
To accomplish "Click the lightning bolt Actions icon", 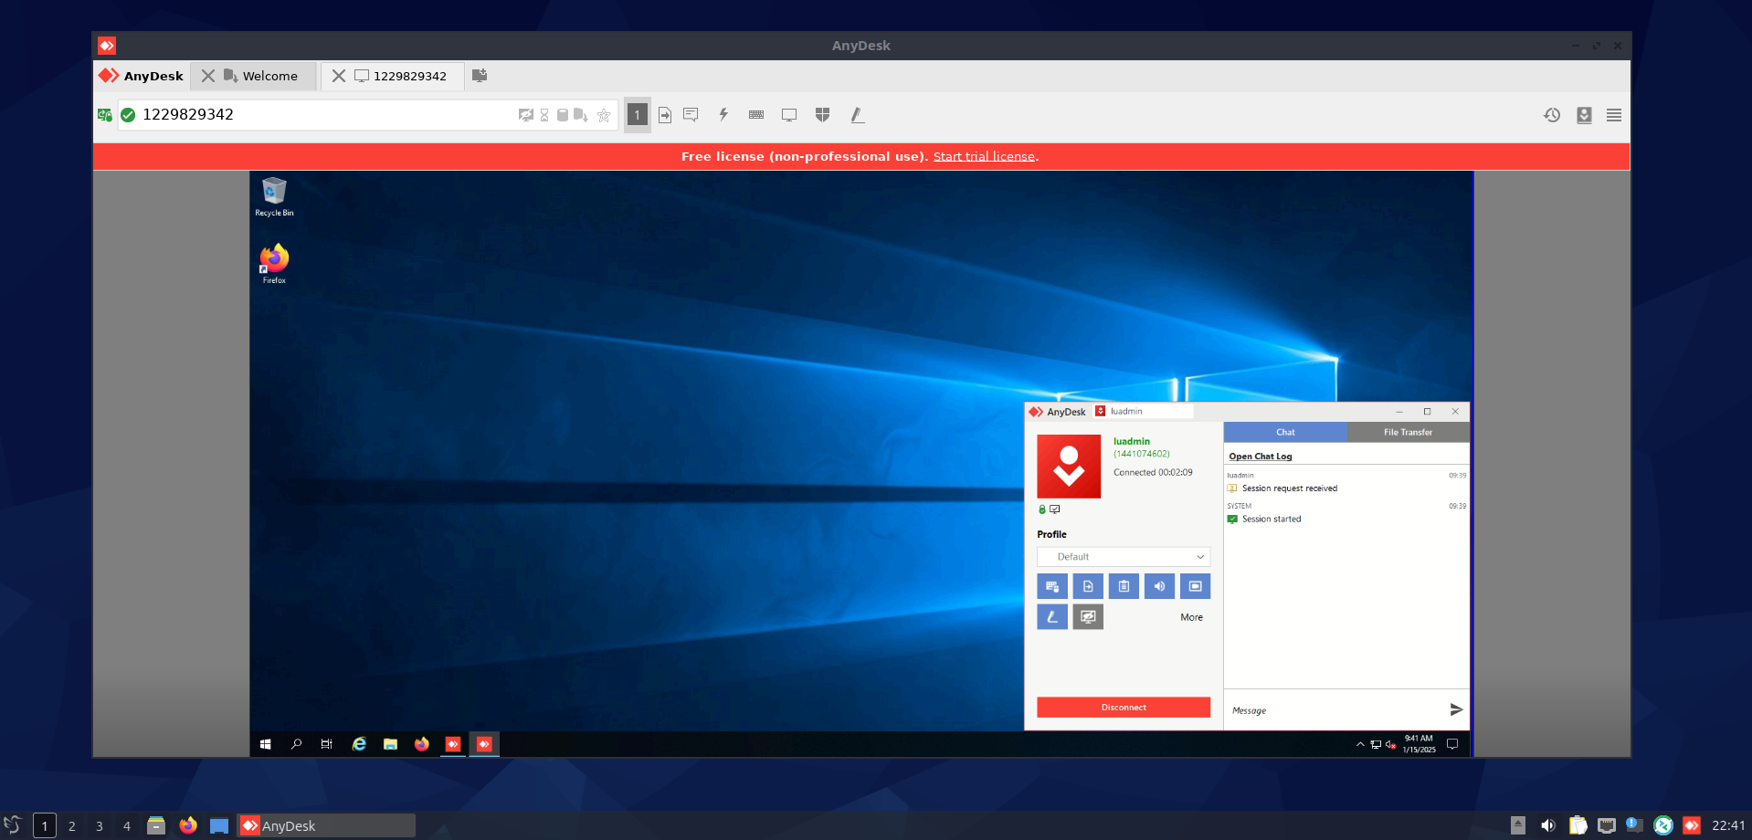I will pos(723,115).
